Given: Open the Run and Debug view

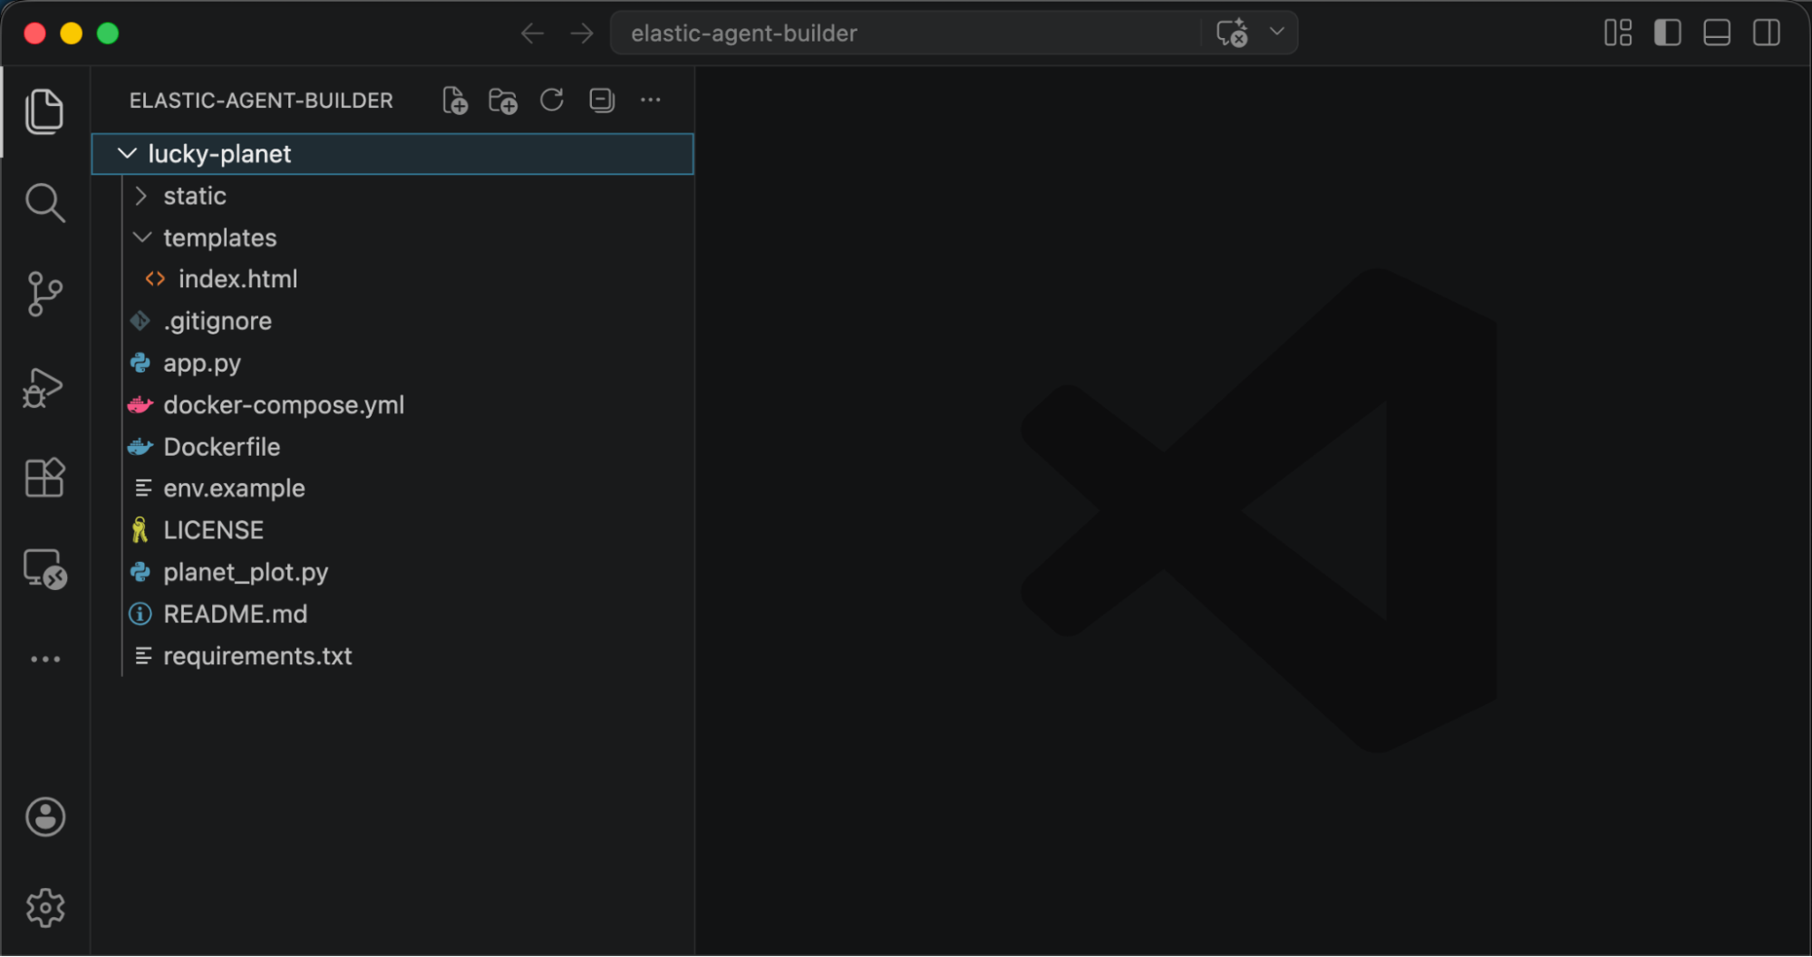Looking at the screenshot, I should coord(43,387).
